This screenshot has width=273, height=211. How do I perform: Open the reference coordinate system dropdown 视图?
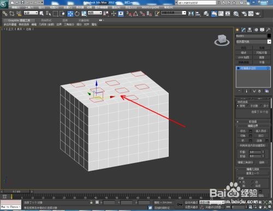95,13
